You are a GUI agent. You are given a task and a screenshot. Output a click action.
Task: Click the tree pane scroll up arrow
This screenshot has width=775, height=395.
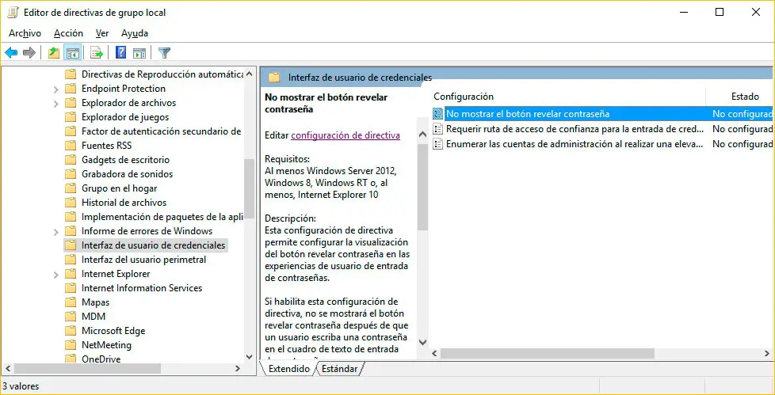(x=250, y=74)
